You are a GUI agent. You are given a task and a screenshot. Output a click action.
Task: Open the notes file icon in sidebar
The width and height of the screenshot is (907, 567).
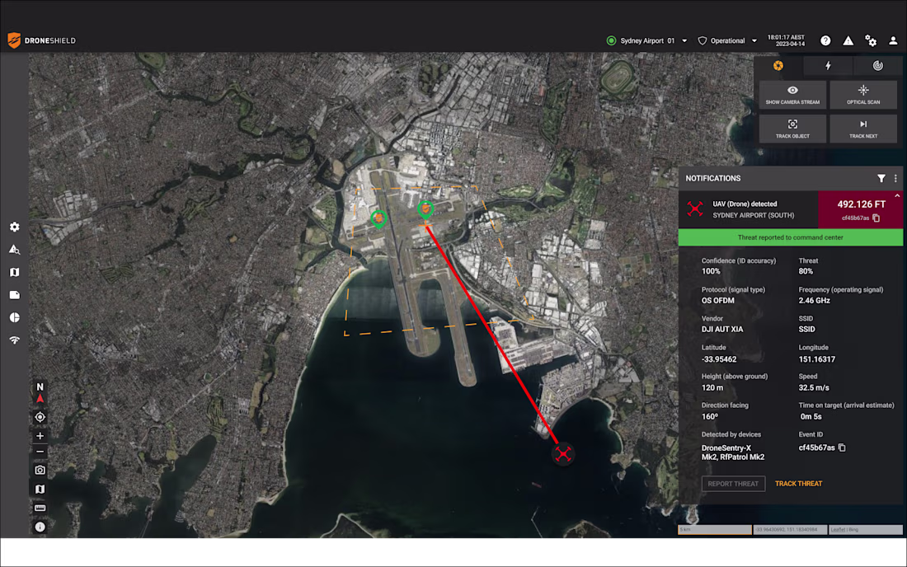(x=15, y=295)
